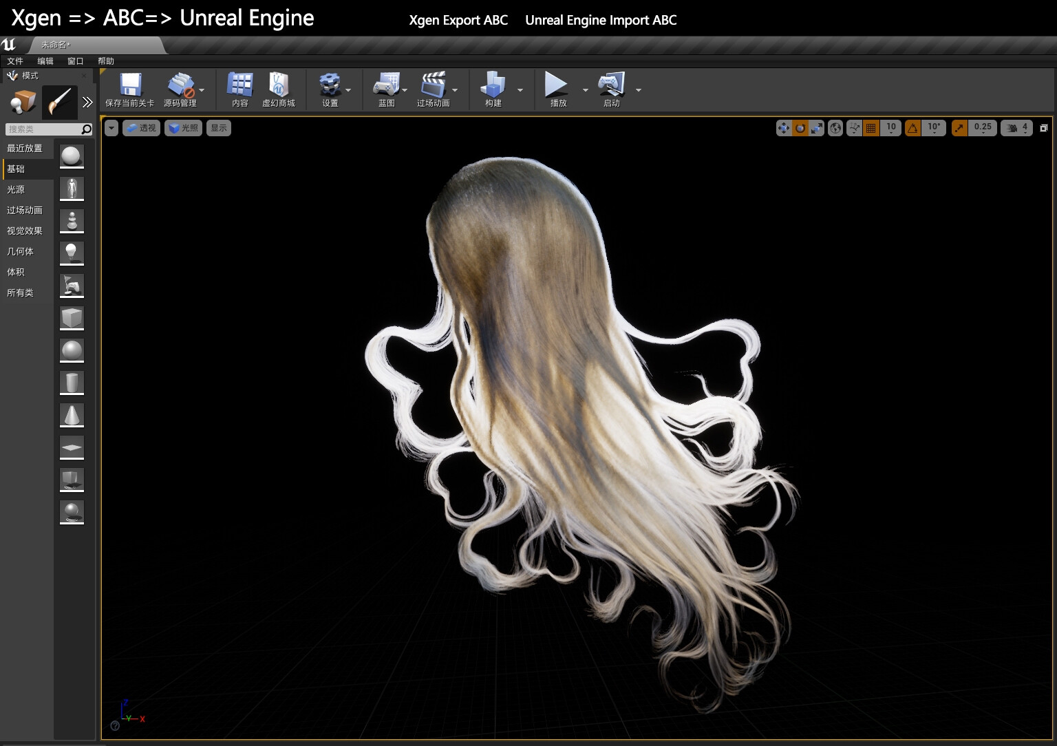The image size is (1057, 746).
Task: Toggle scale snapping in the viewport
Action: point(959,128)
